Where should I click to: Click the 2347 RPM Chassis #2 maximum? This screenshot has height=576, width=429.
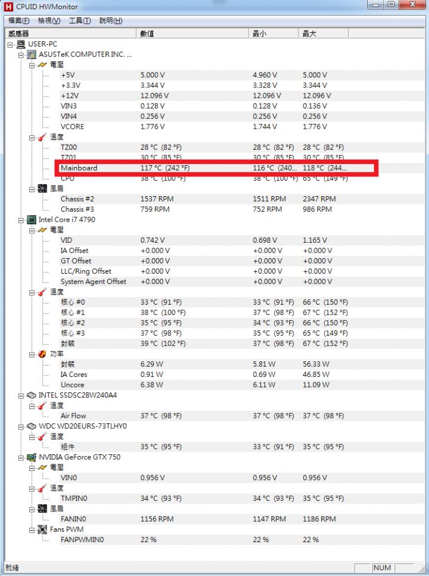click(319, 199)
